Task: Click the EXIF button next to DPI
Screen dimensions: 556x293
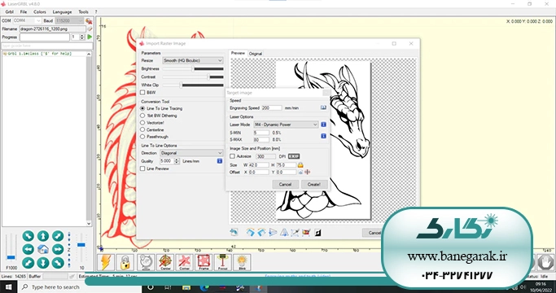Action: tap(294, 156)
